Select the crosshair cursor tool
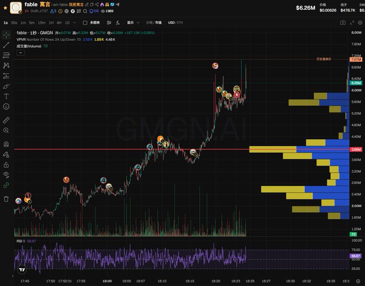Image resolution: width=365 pixels, height=286 pixels. (6, 35)
